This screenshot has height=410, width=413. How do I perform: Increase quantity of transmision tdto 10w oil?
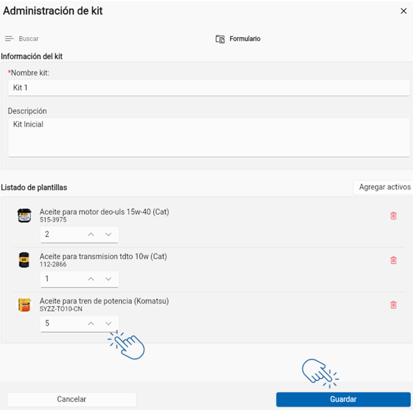click(x=91, y=279)
